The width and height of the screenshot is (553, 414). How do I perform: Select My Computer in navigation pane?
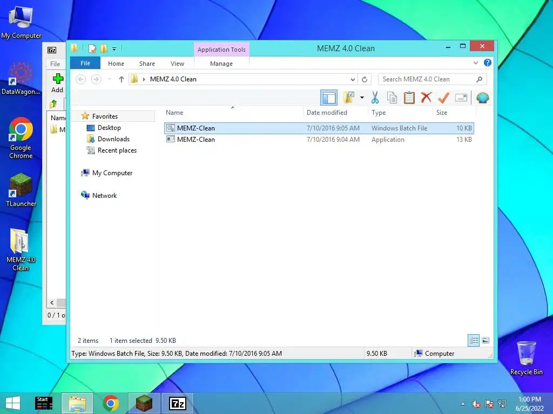(x=112, y=173)
